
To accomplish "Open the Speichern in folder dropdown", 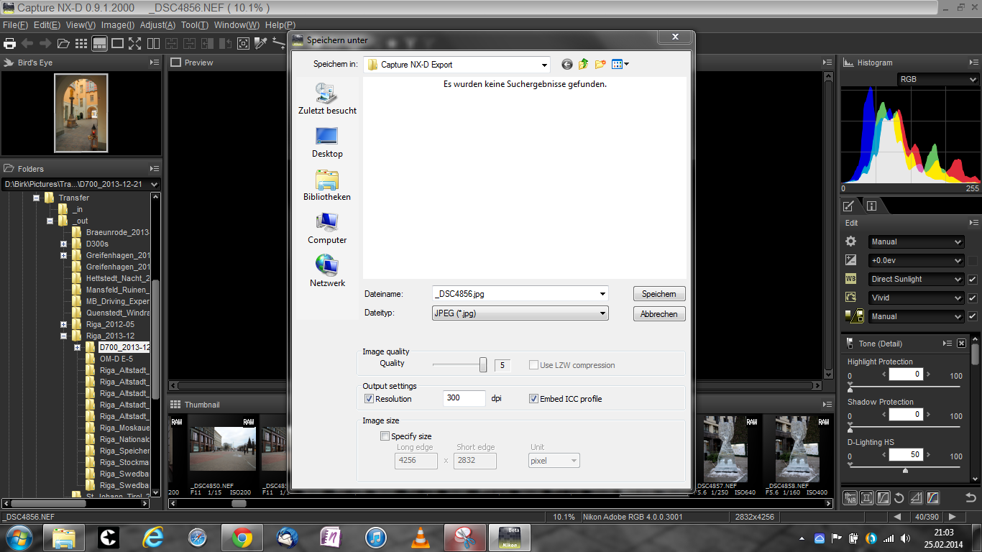I will (456, 65).
